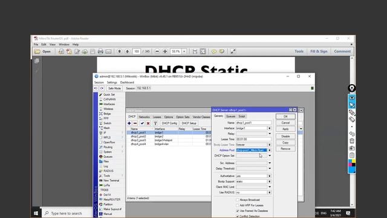Open Wireless in WinBox sidebar
The height and width of the screenshot is (218, 387).
click(108, 109)
